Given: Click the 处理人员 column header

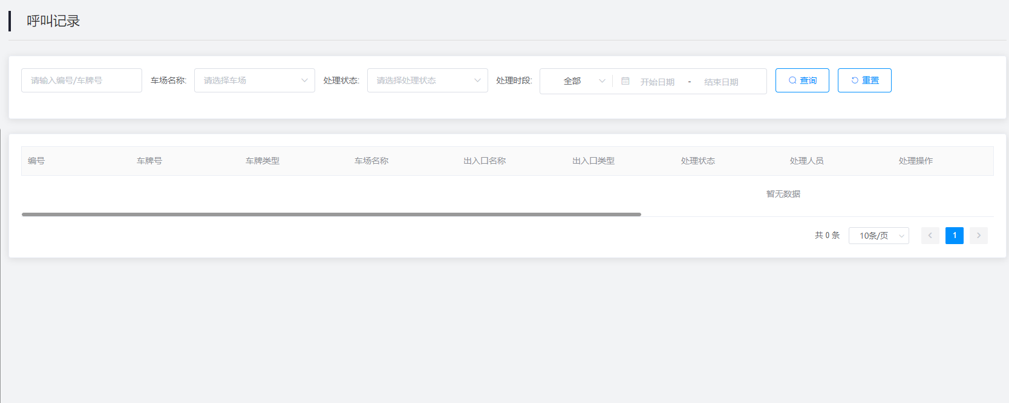Looking at the screenshot, I should point(807,161).
